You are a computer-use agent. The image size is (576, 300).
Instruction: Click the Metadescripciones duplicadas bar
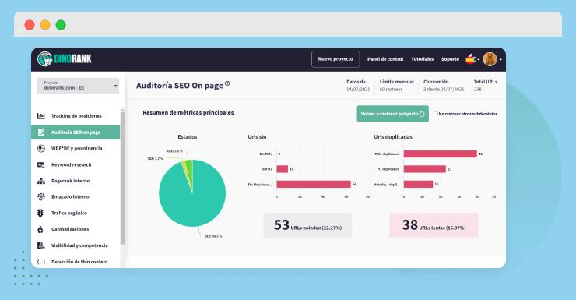coord(418,184)
